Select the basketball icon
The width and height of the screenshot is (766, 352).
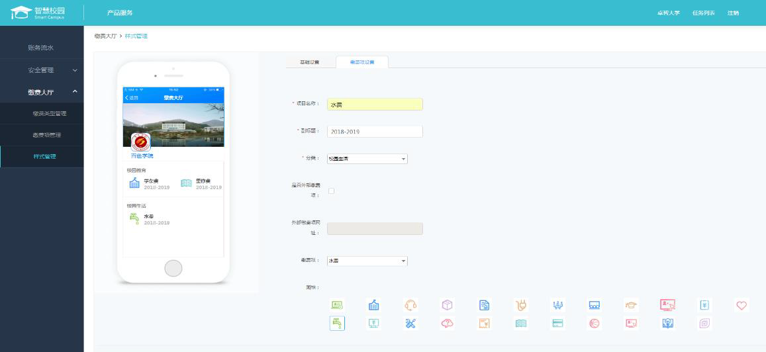coord(594,324)
